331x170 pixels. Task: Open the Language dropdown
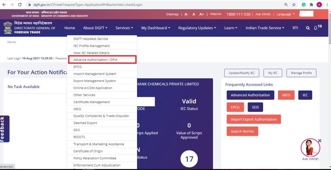click(286, 14)
